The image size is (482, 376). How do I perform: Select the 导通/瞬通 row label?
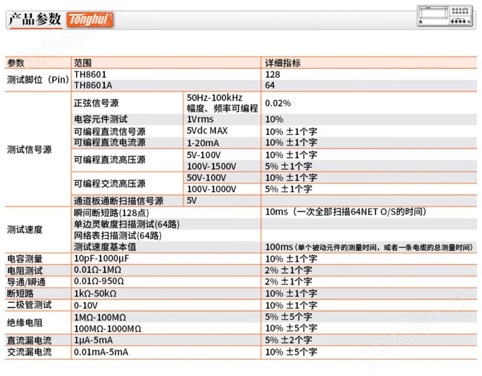pos(26,282)
